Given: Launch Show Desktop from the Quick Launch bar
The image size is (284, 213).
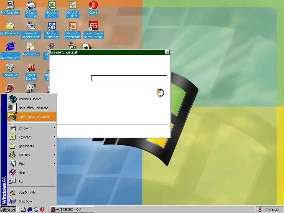Looking at the screenshot, I should click(23, 210).
